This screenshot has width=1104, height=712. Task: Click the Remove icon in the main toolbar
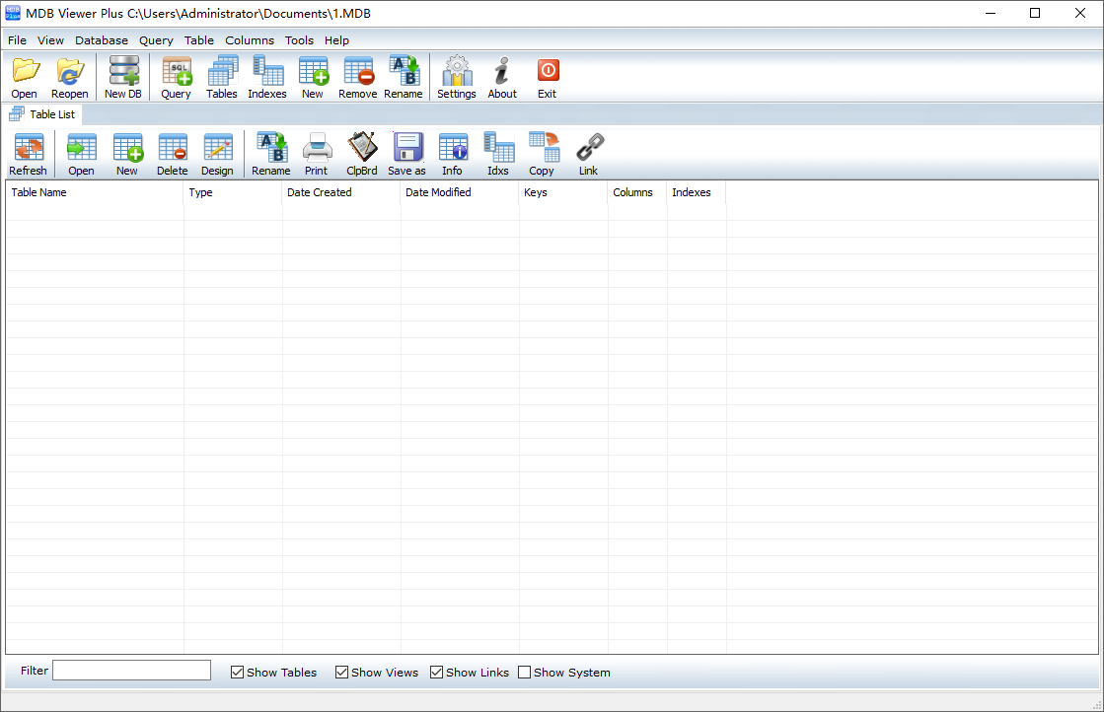[358, 77]
